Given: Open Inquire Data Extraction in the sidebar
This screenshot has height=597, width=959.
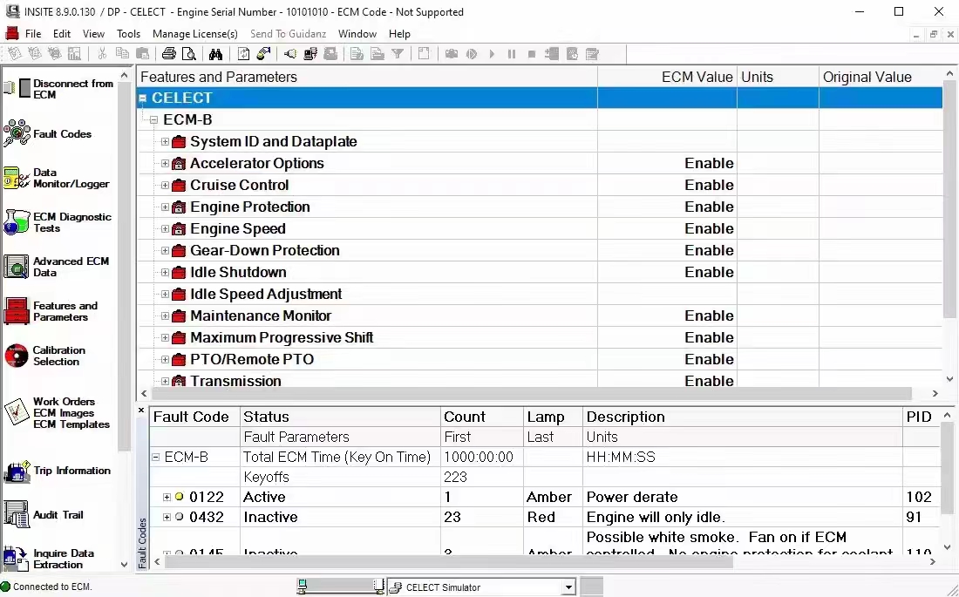Looking at the screenshot, I should [x=49, y=559].
